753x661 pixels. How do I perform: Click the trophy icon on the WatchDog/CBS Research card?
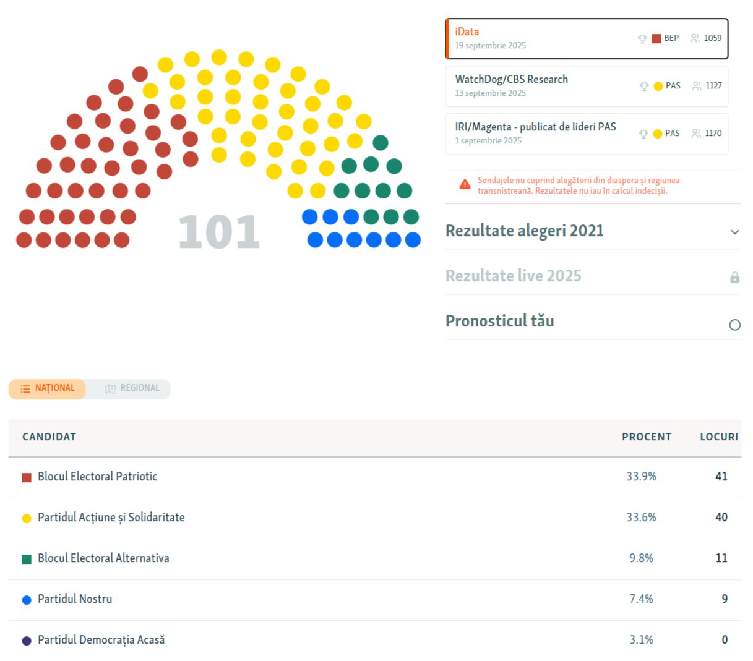(644, 87)
